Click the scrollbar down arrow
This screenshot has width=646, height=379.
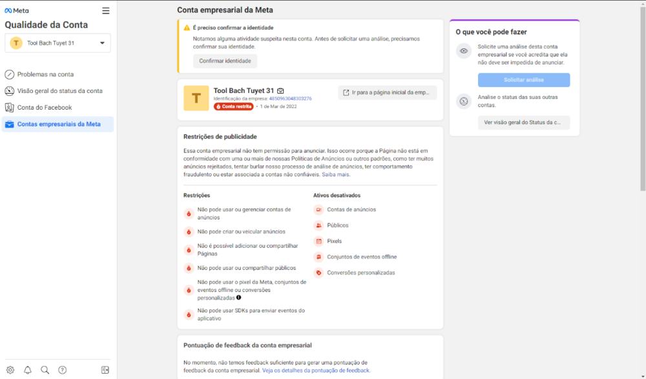click(643, 376)
